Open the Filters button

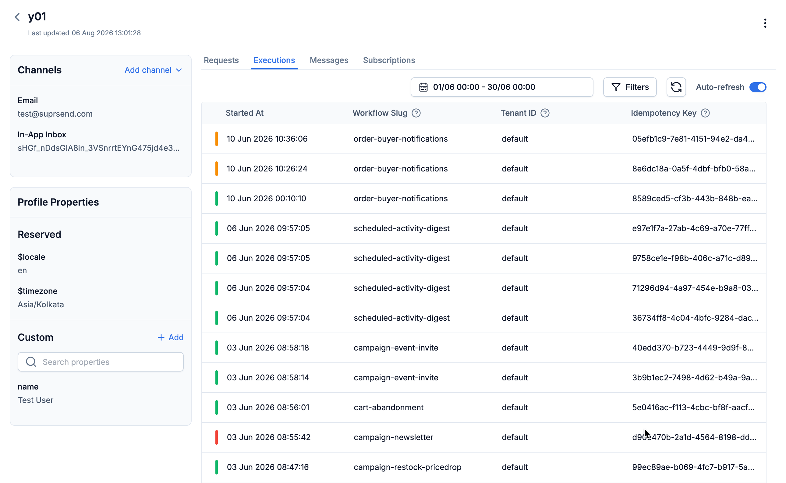(x=630, y=87)
